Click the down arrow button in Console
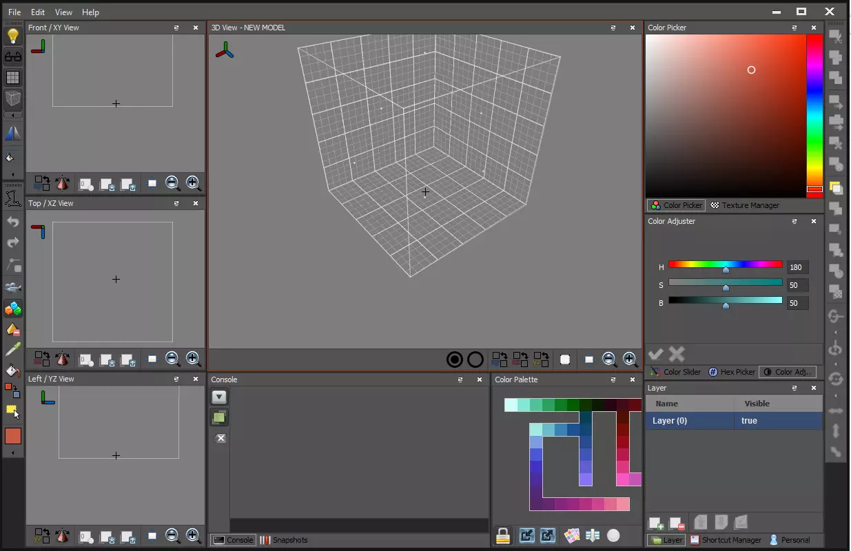The width and height of the screenshot is (851, 551). point(219,397)
